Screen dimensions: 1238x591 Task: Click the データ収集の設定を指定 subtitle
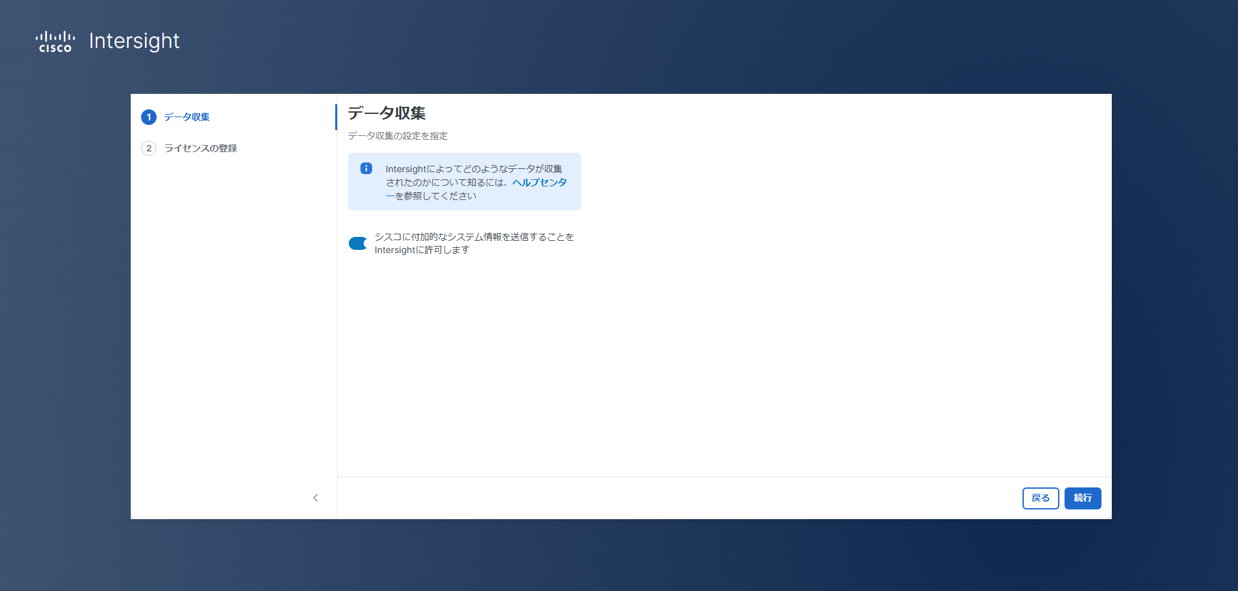397,136
